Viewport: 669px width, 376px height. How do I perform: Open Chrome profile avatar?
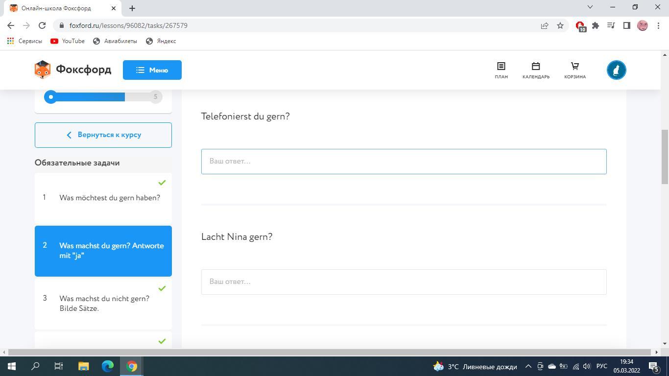[x=643, y=25]
